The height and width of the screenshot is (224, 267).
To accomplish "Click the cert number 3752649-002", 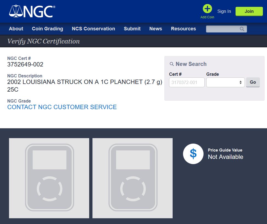I will coord(25,64).
